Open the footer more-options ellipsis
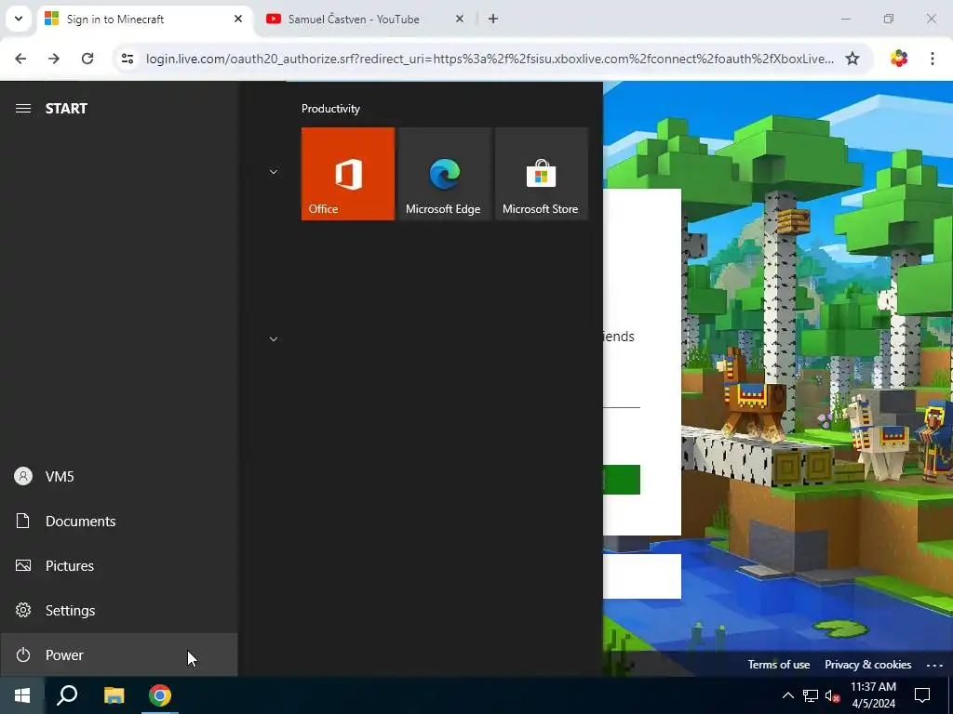The width and height of the screenshot is (953, 714). [934, 665]
